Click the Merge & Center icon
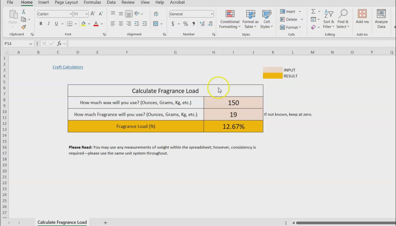Viewport: 396px width, 226px height. click(156, 24)
